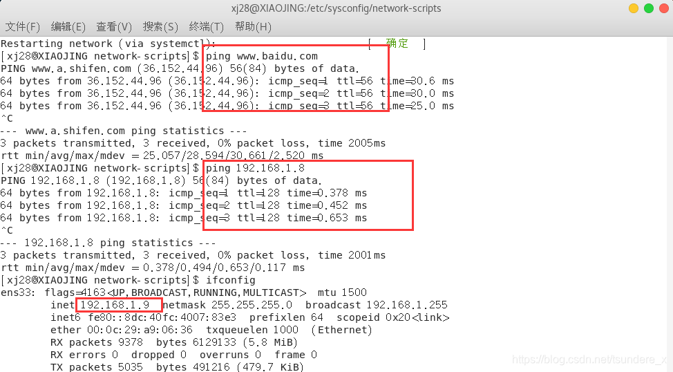Click the red close window button
The width and height of the screenshot is (673, 372).
tap(664, 8)
